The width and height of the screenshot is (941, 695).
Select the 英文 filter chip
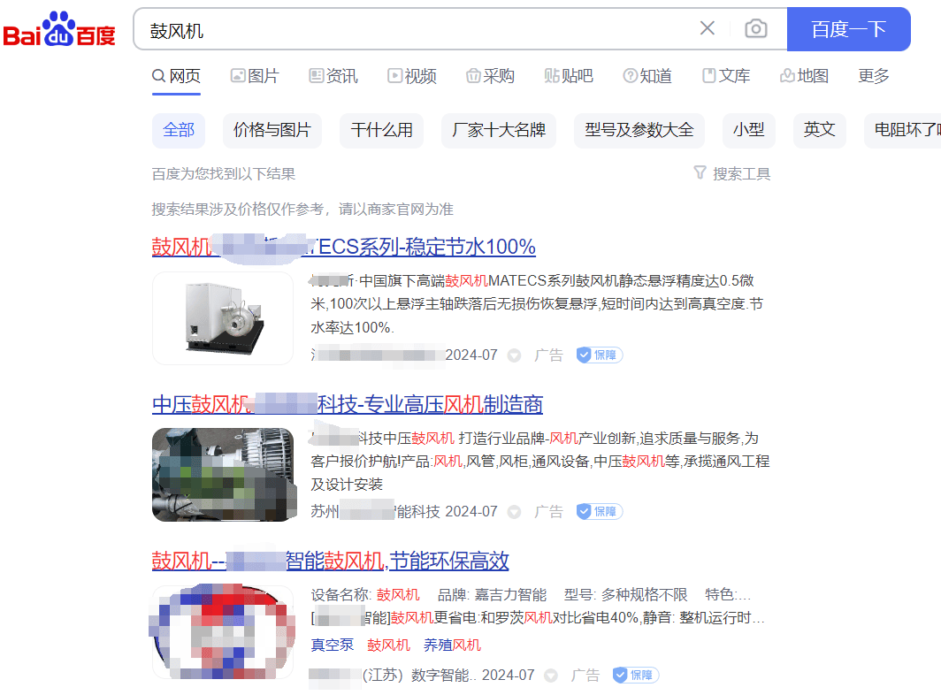pos(820,130)
